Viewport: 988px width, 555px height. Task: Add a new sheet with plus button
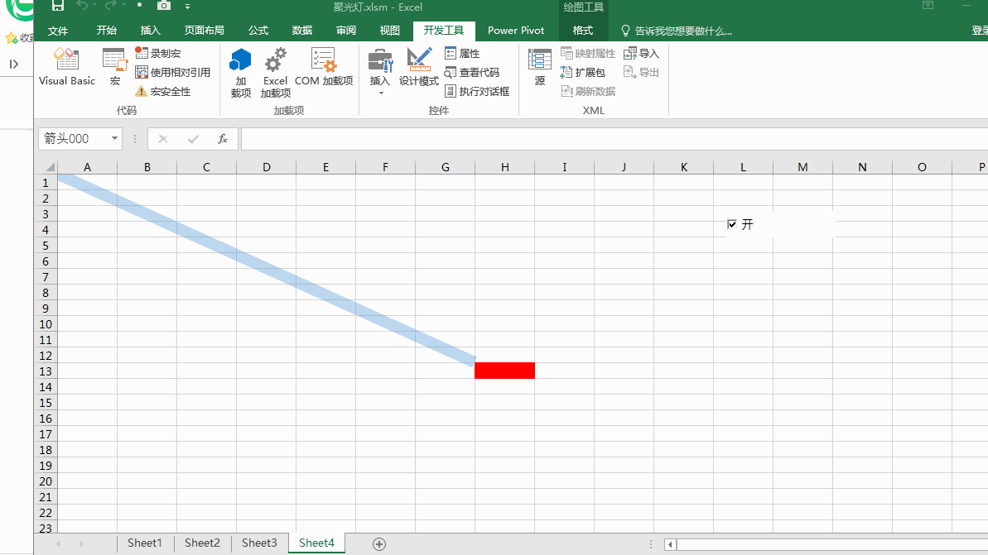pos(378,544)
